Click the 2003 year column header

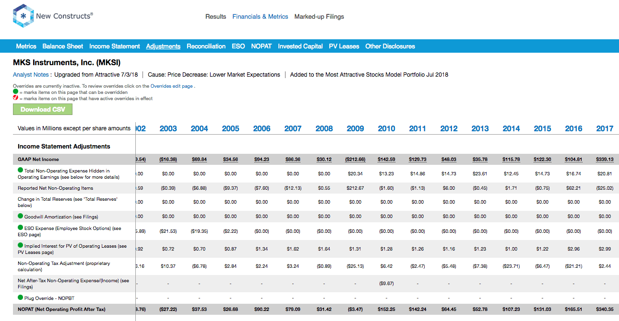(168, 128)
